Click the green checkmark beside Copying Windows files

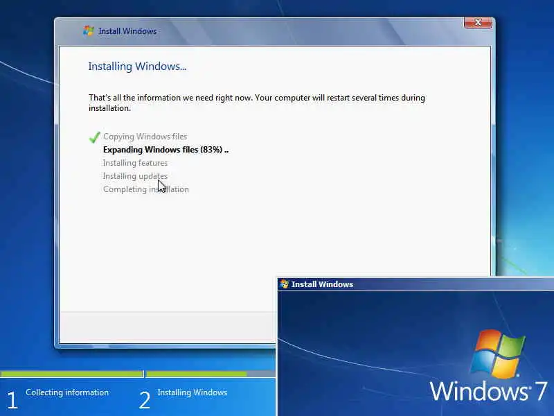coord(94,137)
